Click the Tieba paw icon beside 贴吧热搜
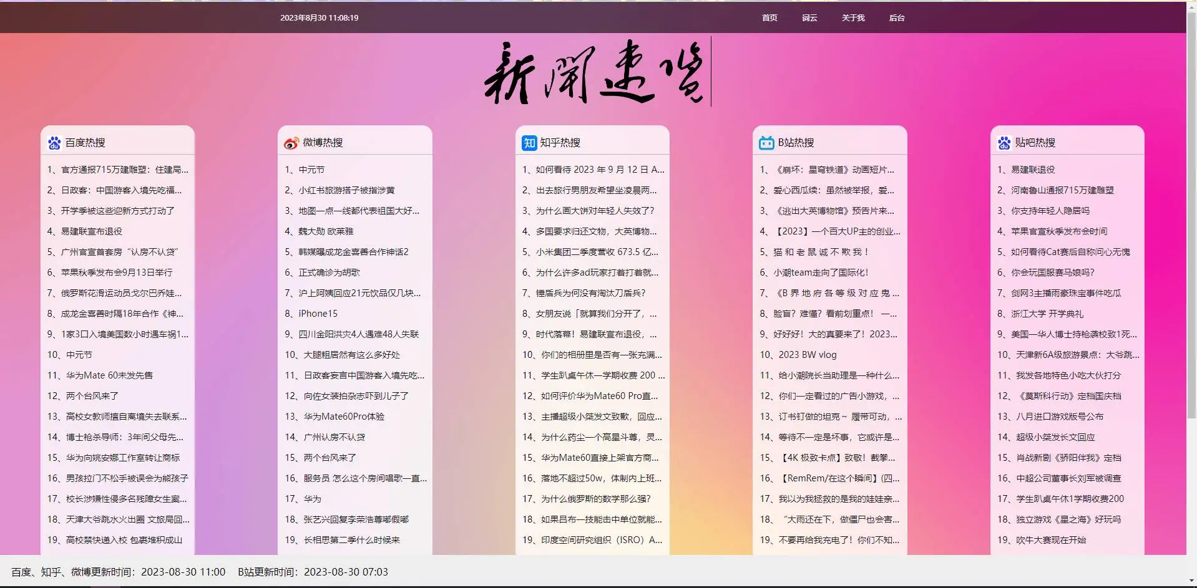The image size is (1197, 588). click(x=1004, y=143)
